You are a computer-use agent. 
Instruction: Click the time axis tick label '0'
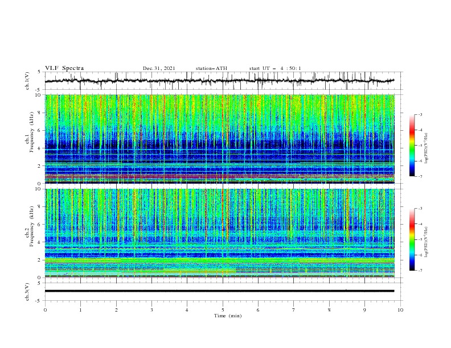click(x=45, y=310)
